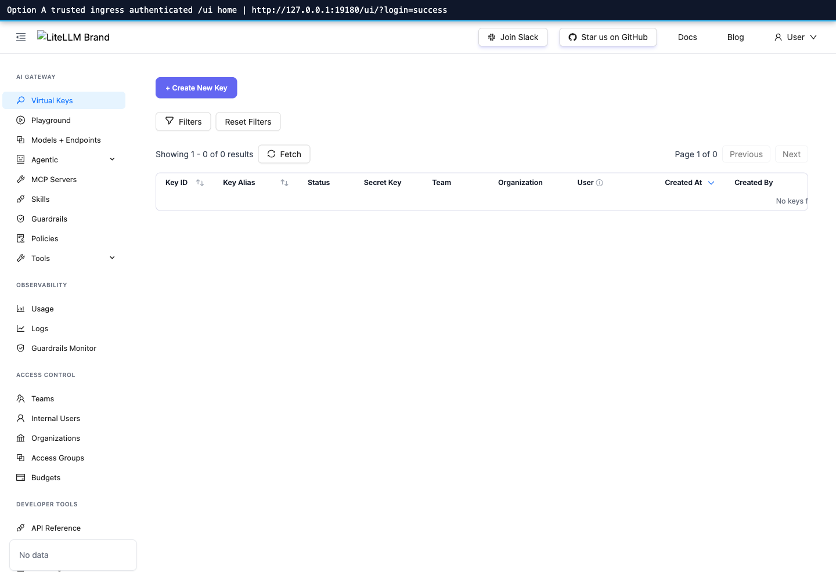This screenshot has height=580, width=836.
Task: Toggle Created At sort direction chevron
Action: [711, 183]
